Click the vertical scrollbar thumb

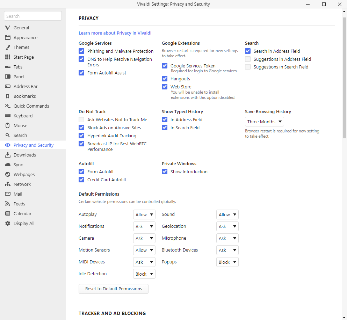pos(344,78)
